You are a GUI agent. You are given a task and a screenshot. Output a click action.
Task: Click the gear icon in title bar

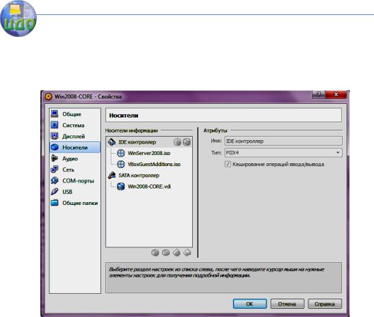click(x=49, y=96)
